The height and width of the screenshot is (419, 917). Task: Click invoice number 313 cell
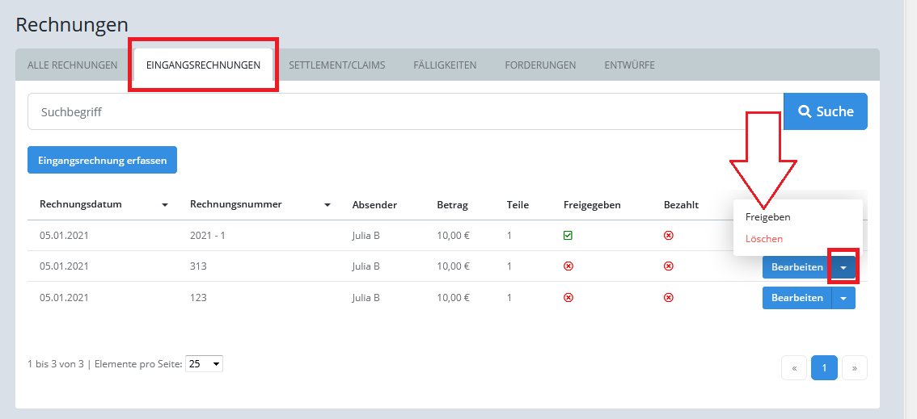pyautogui.click(x=197, y=266)
